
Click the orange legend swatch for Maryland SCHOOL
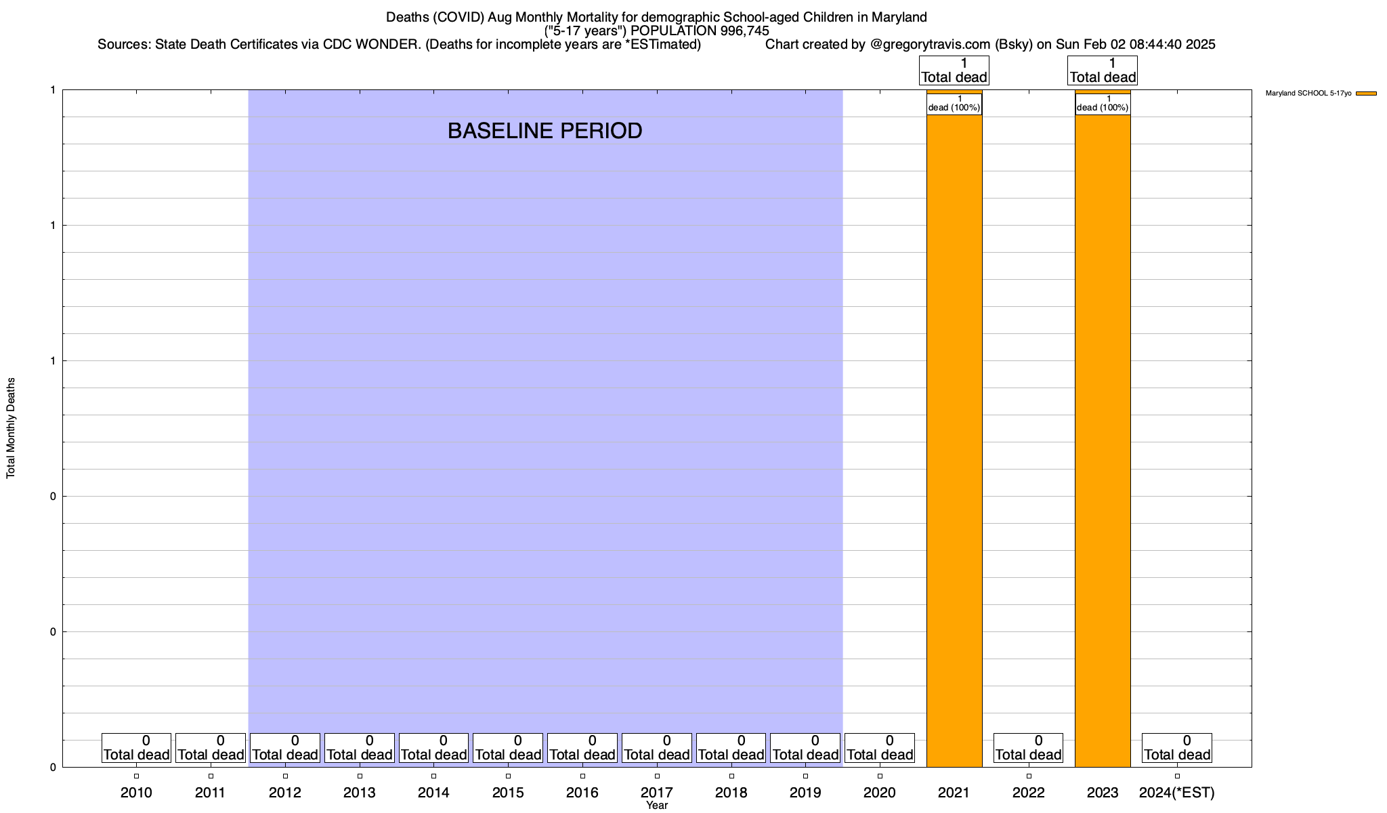pyautogui.click(x=1366, y=93)
